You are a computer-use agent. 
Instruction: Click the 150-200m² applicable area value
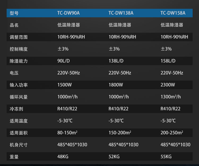pyautogui.click(x=120, y=132)
